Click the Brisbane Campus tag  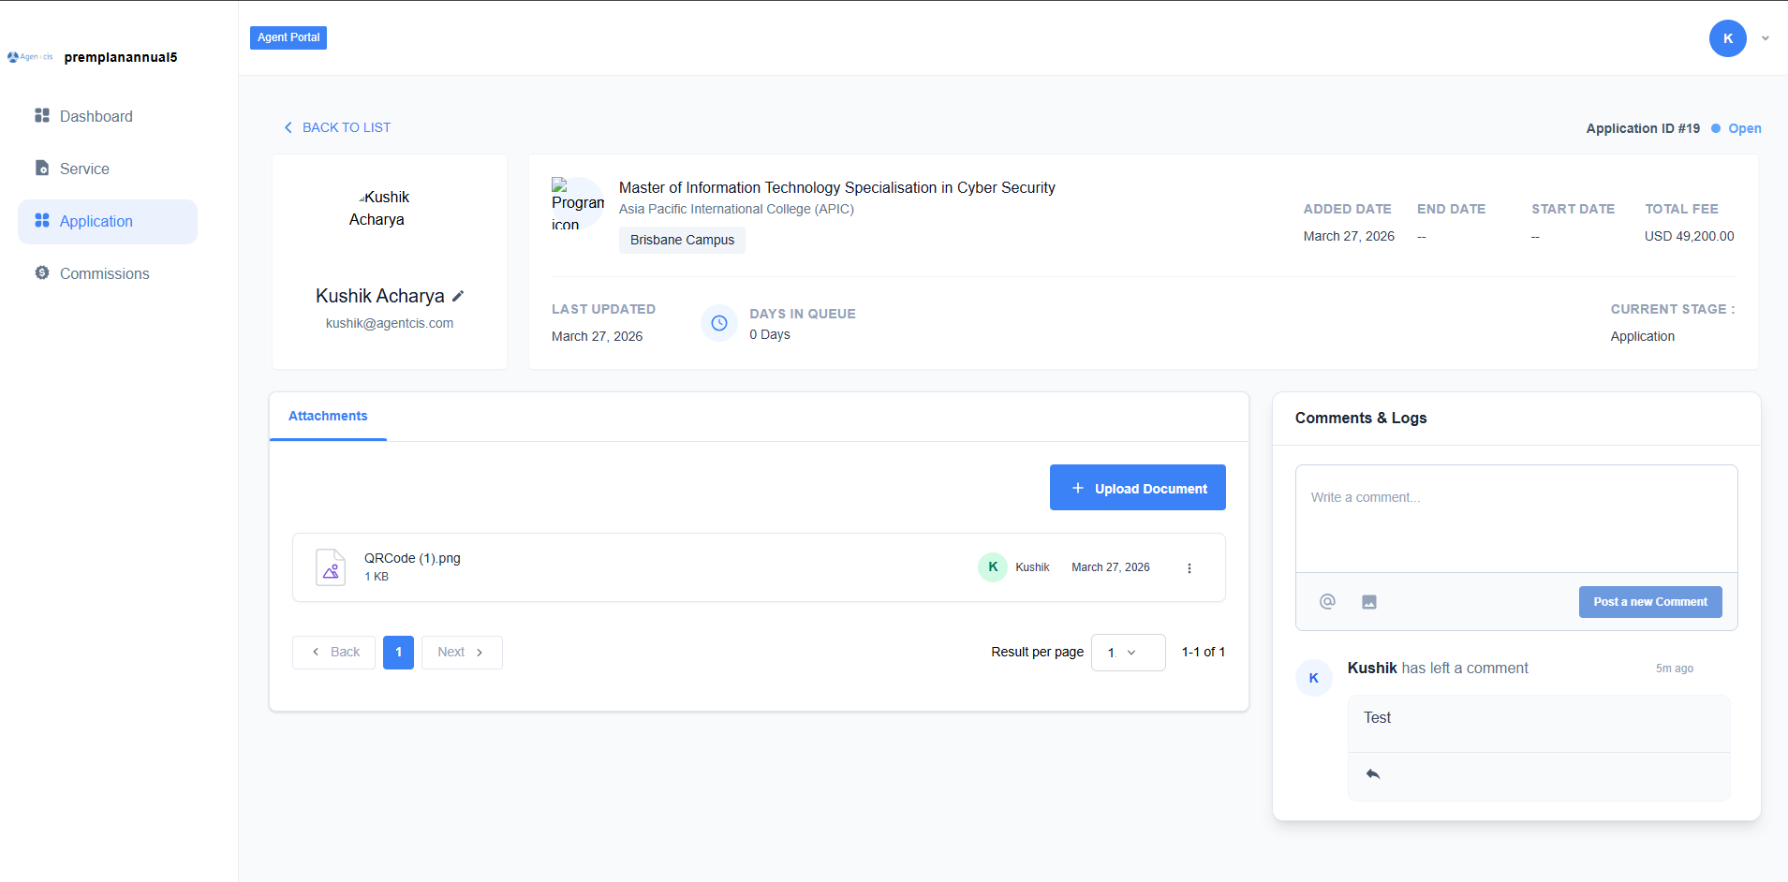point(682,240)
